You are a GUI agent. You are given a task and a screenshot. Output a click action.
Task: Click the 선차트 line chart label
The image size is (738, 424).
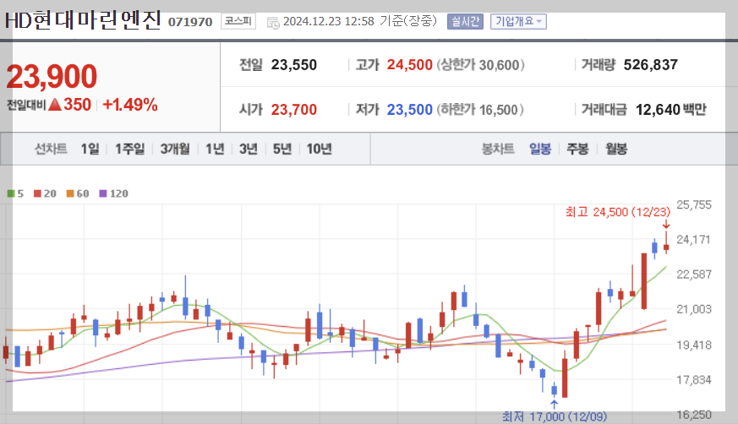point(51,149)
